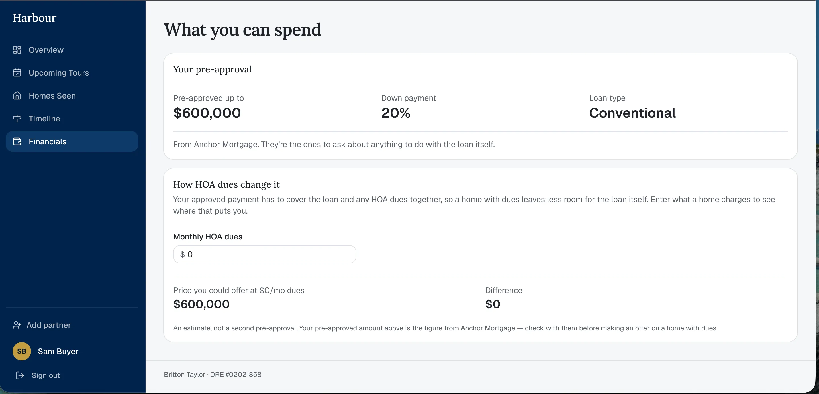Click the Sign out link
This screenshot has width=819, height=394.
[x=38, y=375]
